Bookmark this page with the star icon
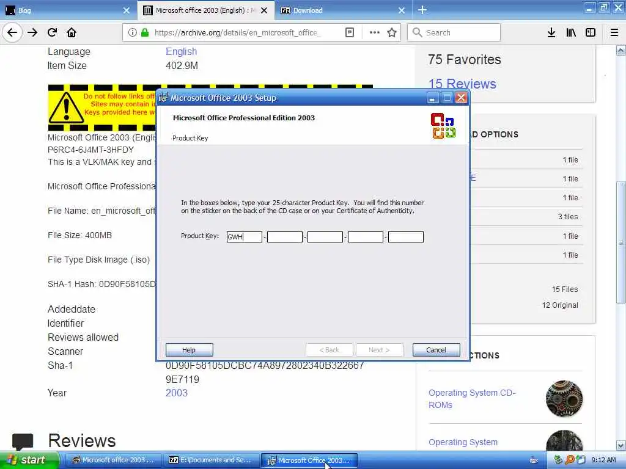The height and width of the screenshot is (469, 626). coord(392,32)
